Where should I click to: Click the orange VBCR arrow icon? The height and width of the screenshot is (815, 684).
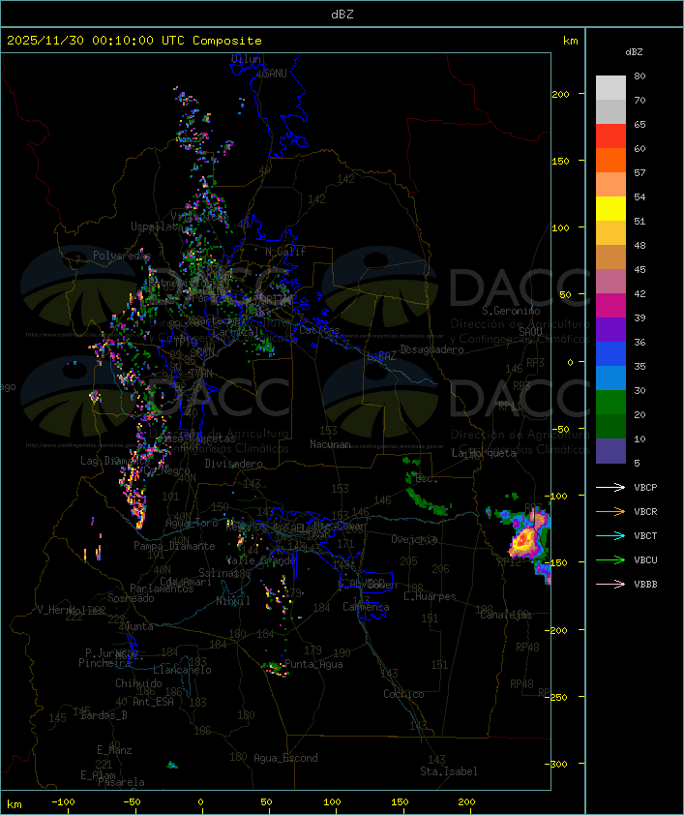(x=610, y=511)
